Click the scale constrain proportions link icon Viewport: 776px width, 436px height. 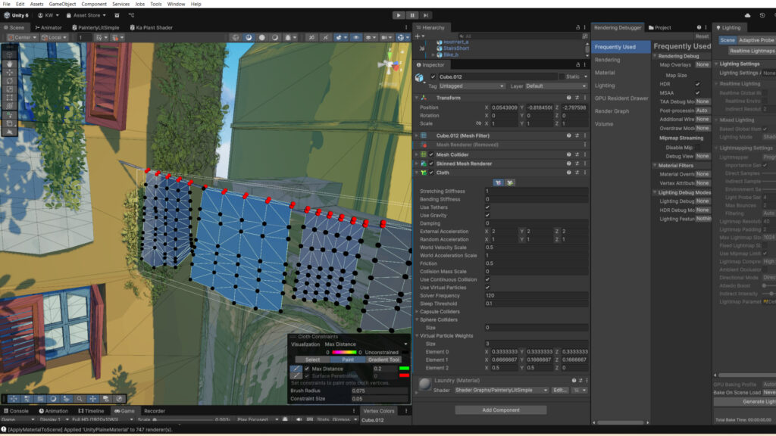point(478,123)
